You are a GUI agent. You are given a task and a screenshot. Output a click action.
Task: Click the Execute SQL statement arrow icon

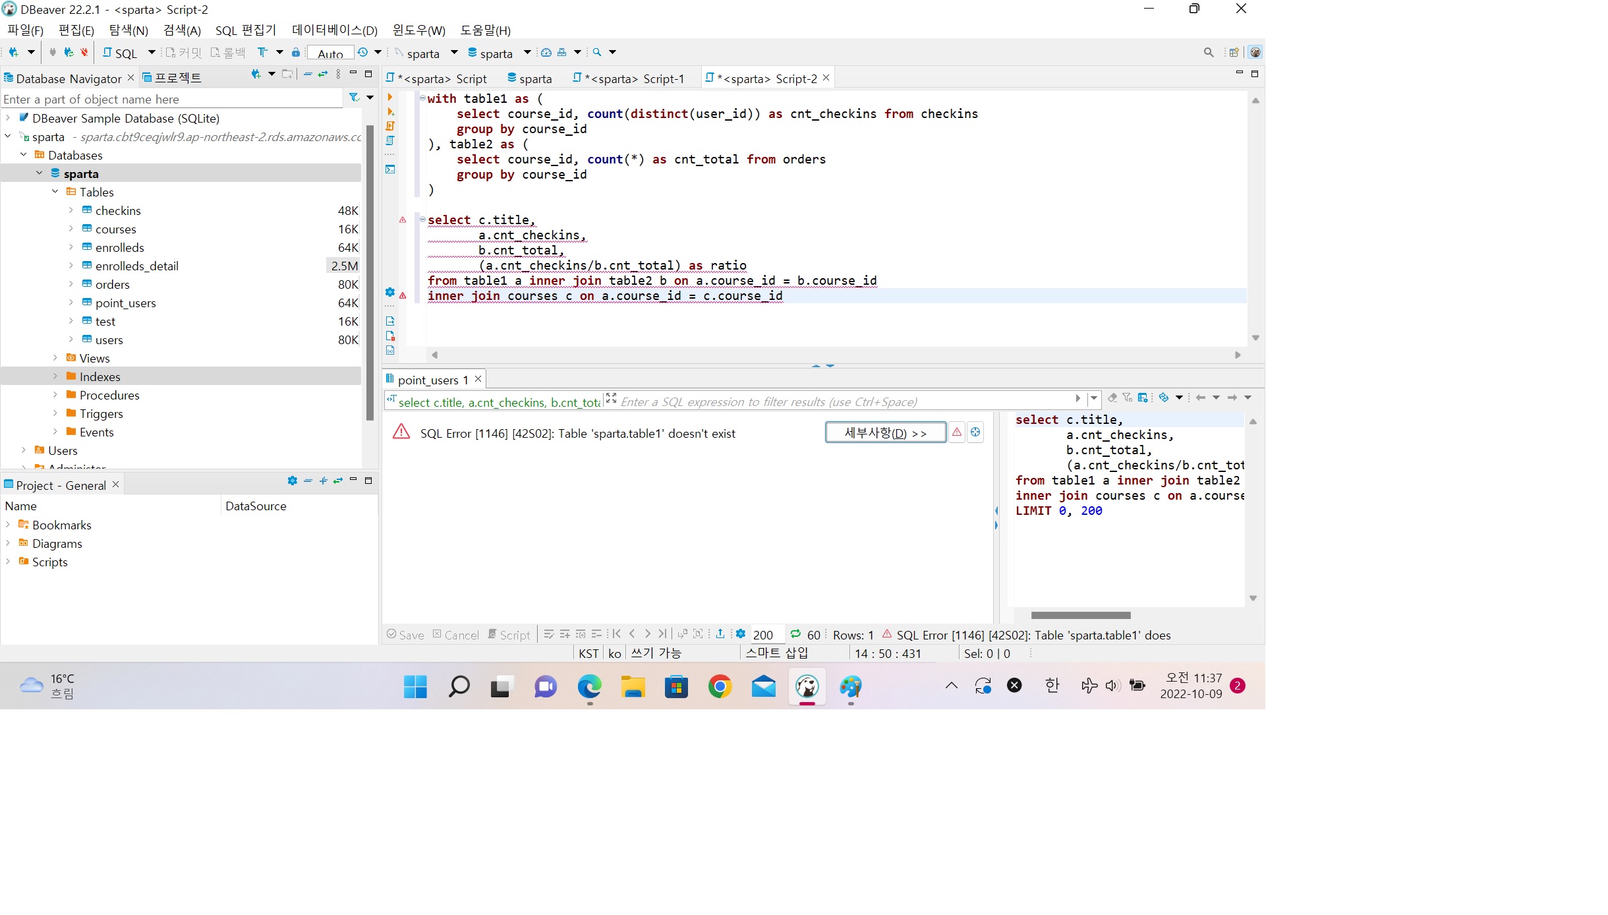click(390, 97)
